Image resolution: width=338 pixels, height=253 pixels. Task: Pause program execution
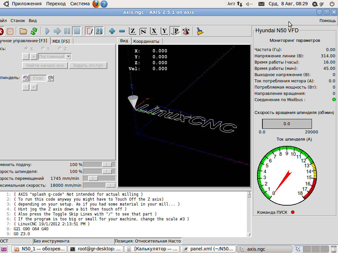67,31
